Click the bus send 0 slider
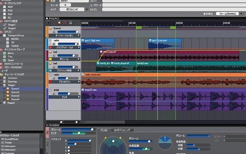 tap(80, 141)
